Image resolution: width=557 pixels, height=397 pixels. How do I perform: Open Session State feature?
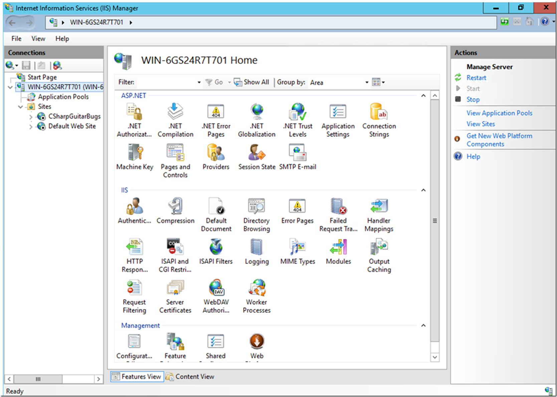[257, 157]
